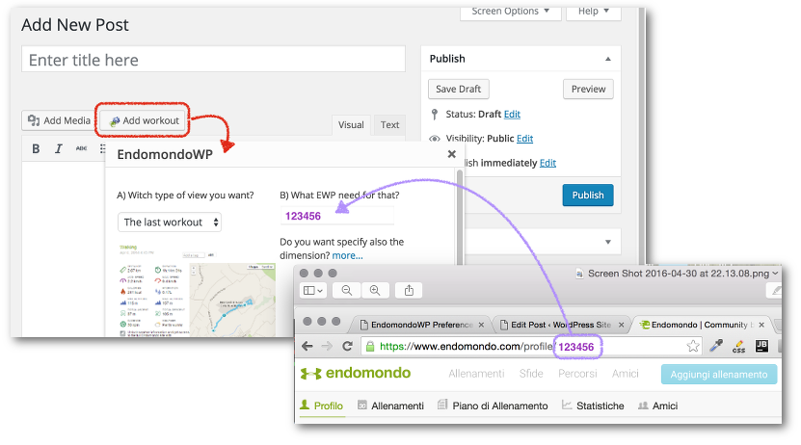Screen dimensions: 801x445
Task: Click the blue Publish button
Action: (x=588, y=195)
